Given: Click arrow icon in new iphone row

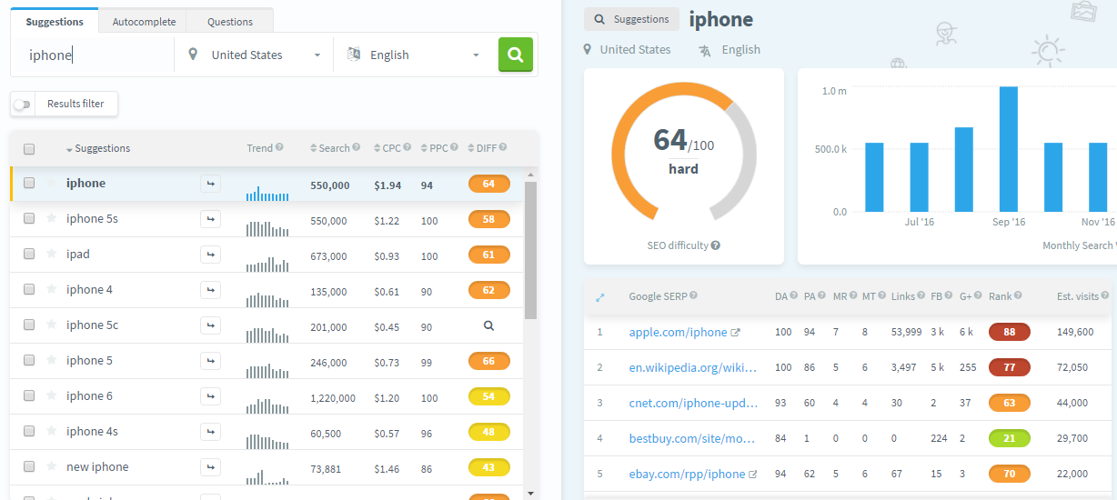Looking at the screenshot, I should pos(210,467).
